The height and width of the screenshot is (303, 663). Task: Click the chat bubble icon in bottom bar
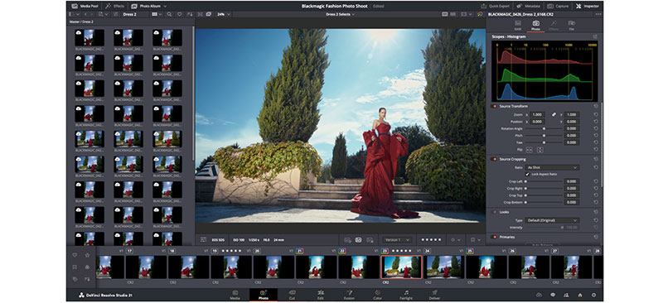553,295
